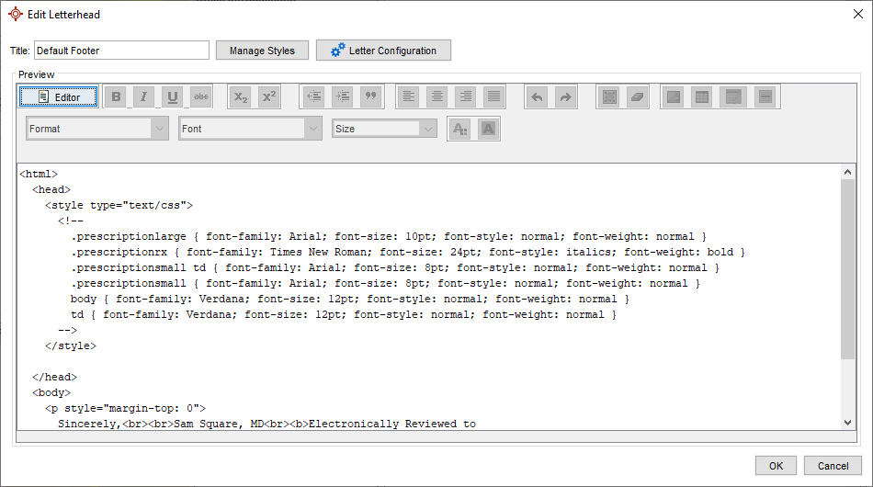Justify text alignment

click(493, 96)
